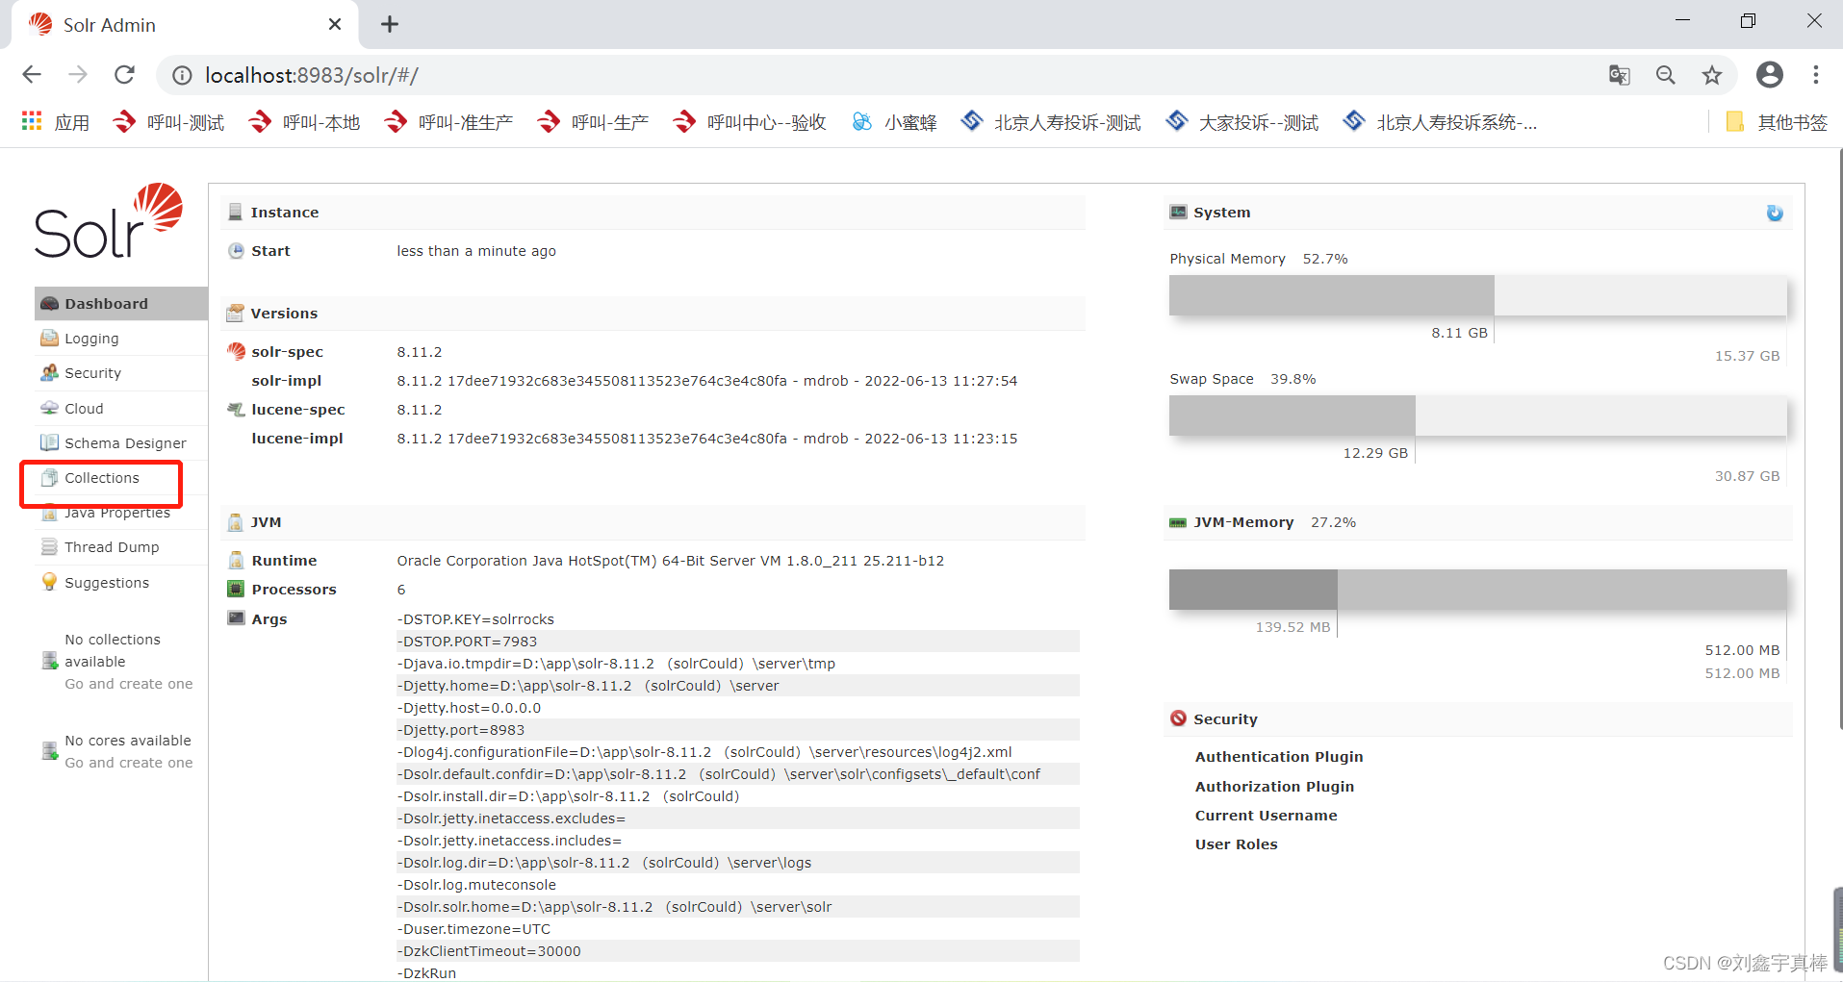
Task: Click the browser Back button
Action: [x=32, y=75]
